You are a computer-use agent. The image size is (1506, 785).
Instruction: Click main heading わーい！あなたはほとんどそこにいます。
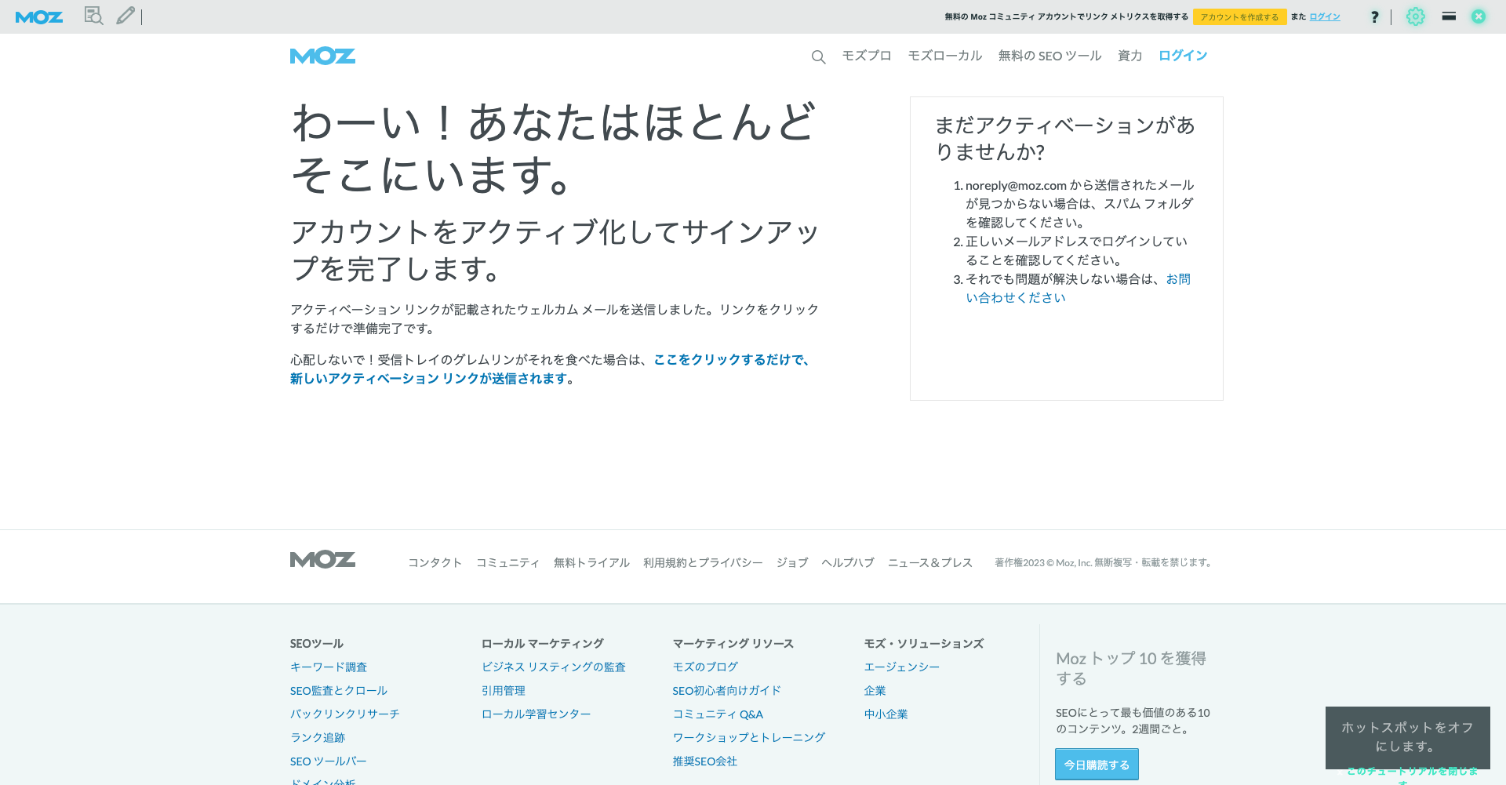click(x=555, y=147)
